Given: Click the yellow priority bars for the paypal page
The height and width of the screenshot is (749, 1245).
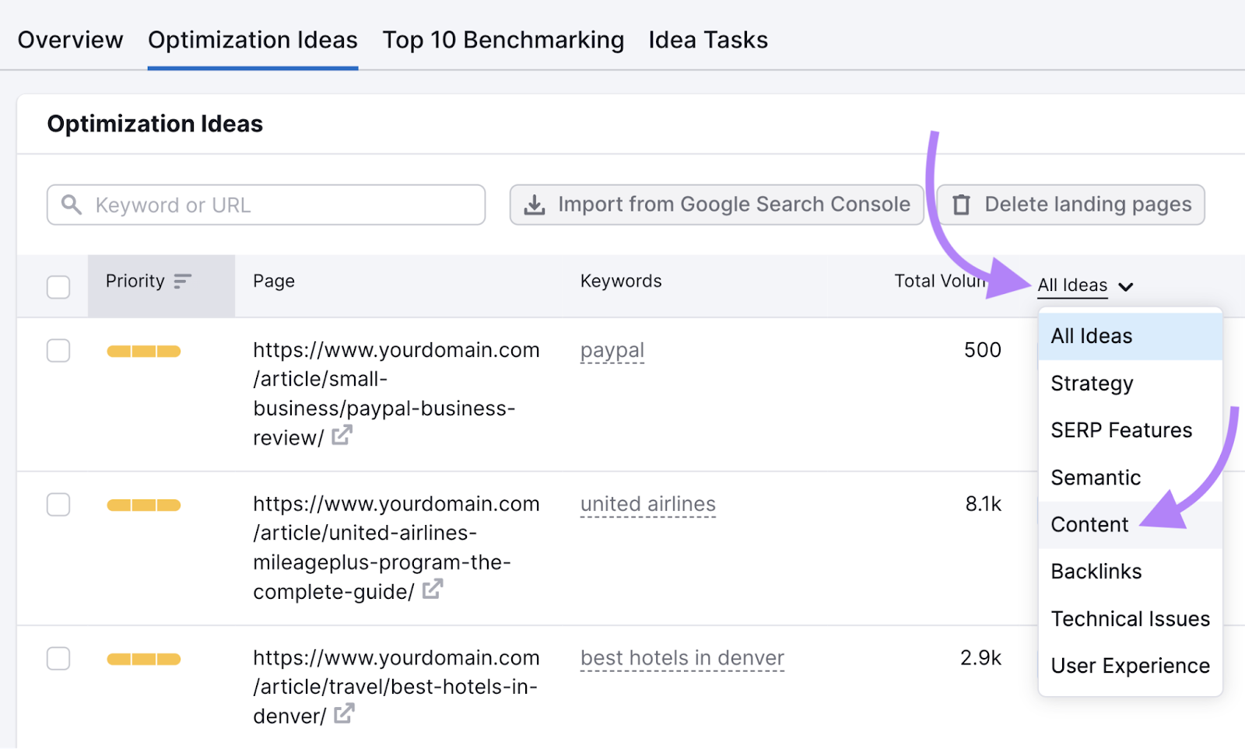Looking at the screenshot, I should click(x=143, y=351).
